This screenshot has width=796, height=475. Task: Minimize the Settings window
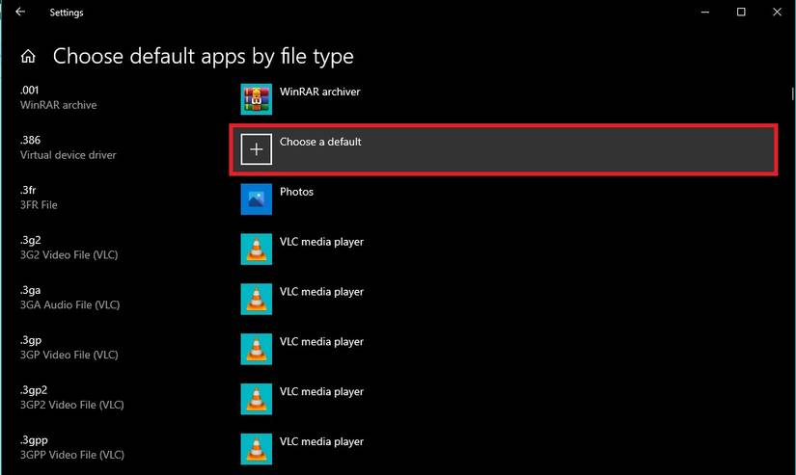click(x=705, y=12)
